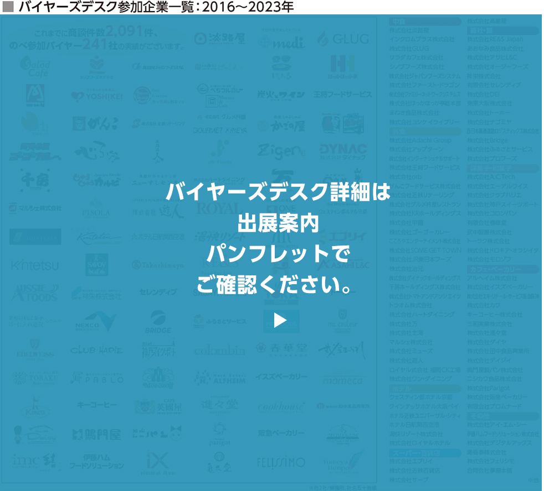Click the 鳴門屋 logo

(x=97, y=434)
